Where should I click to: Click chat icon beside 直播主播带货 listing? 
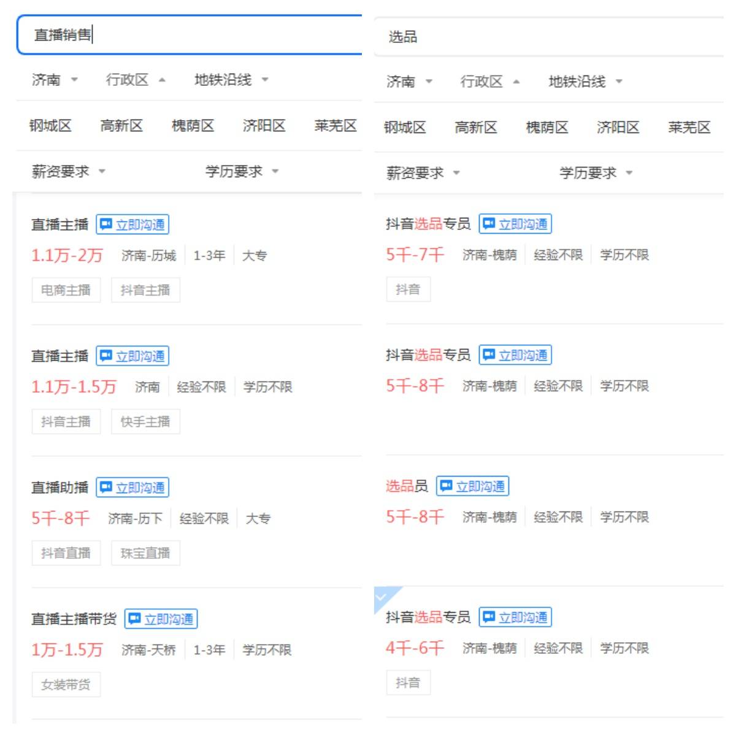click(134, 619)
